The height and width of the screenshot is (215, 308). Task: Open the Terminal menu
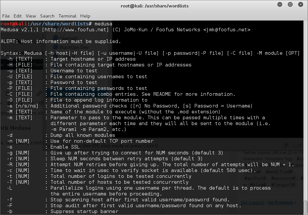pyautogui.click(x=67, y=16)
